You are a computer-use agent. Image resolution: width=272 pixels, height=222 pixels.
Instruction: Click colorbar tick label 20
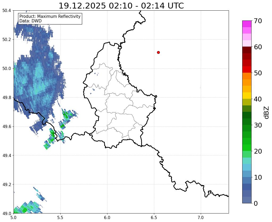pos(258,151)
